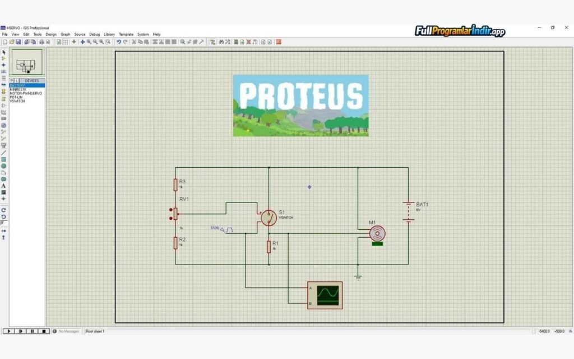
Task: Activate the 2D graphics Text tool
Action: 4,185
